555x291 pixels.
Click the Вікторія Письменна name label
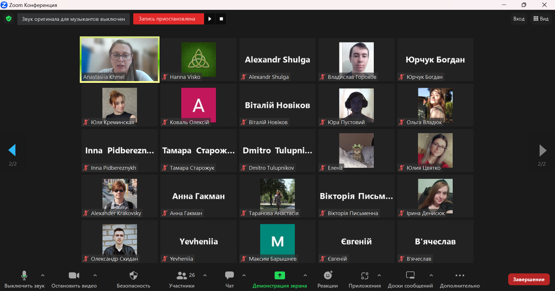point(353,213)
